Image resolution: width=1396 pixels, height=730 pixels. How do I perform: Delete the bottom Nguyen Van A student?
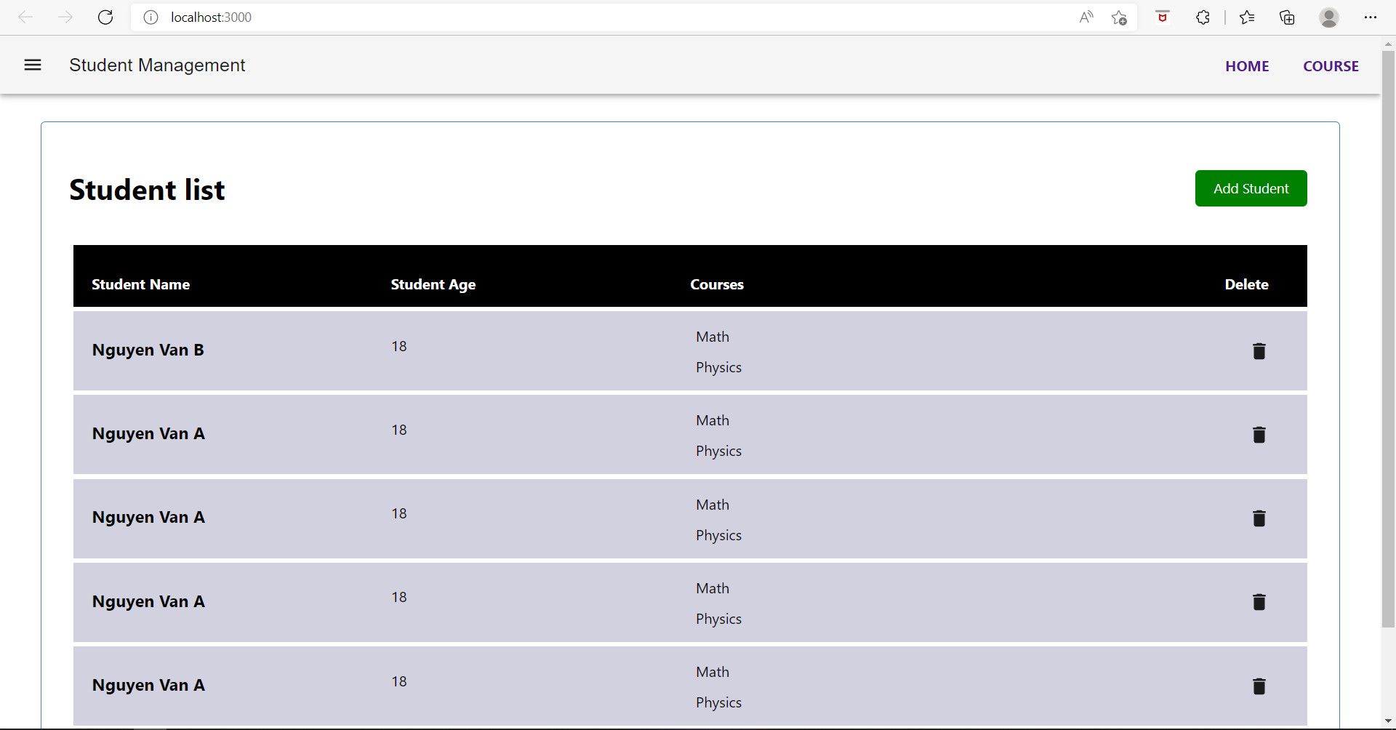(x=1259, y=686)
